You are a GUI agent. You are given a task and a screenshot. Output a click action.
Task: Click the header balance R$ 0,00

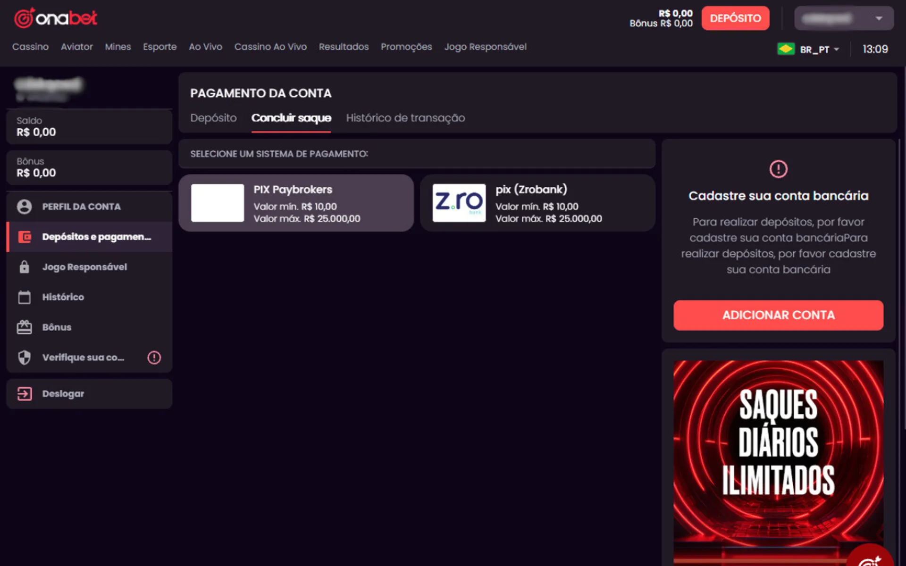coord(675,13)
